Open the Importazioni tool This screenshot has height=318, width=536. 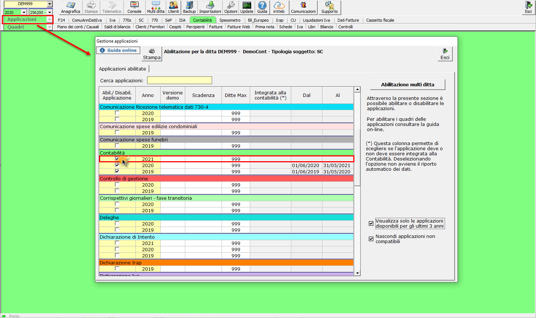coord(210,7)
